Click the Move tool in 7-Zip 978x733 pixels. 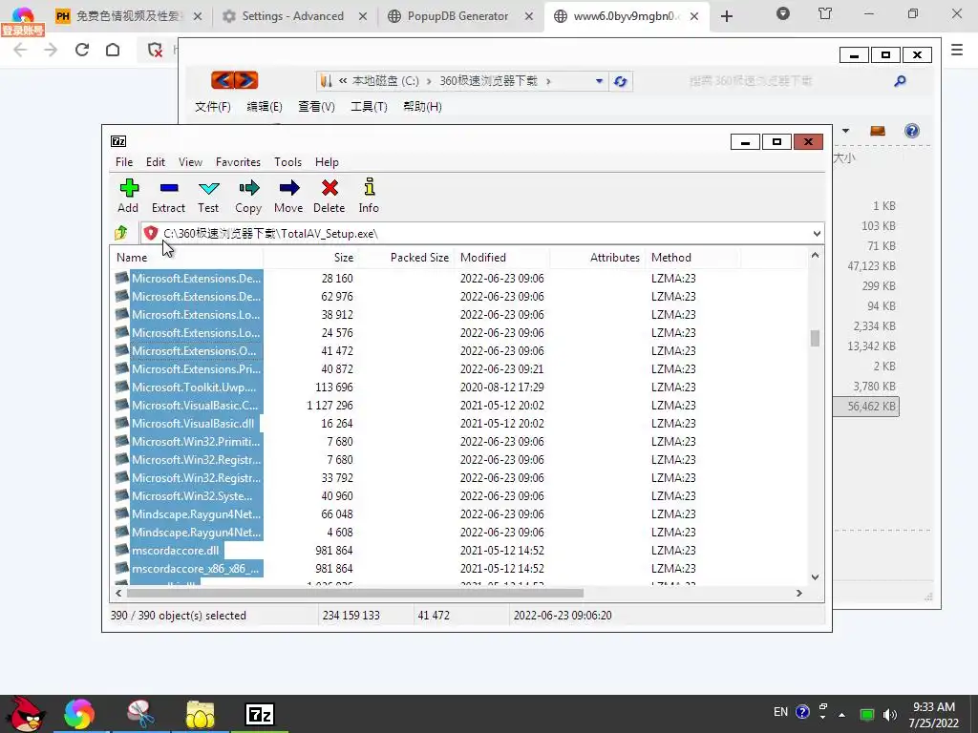point(288,197)
